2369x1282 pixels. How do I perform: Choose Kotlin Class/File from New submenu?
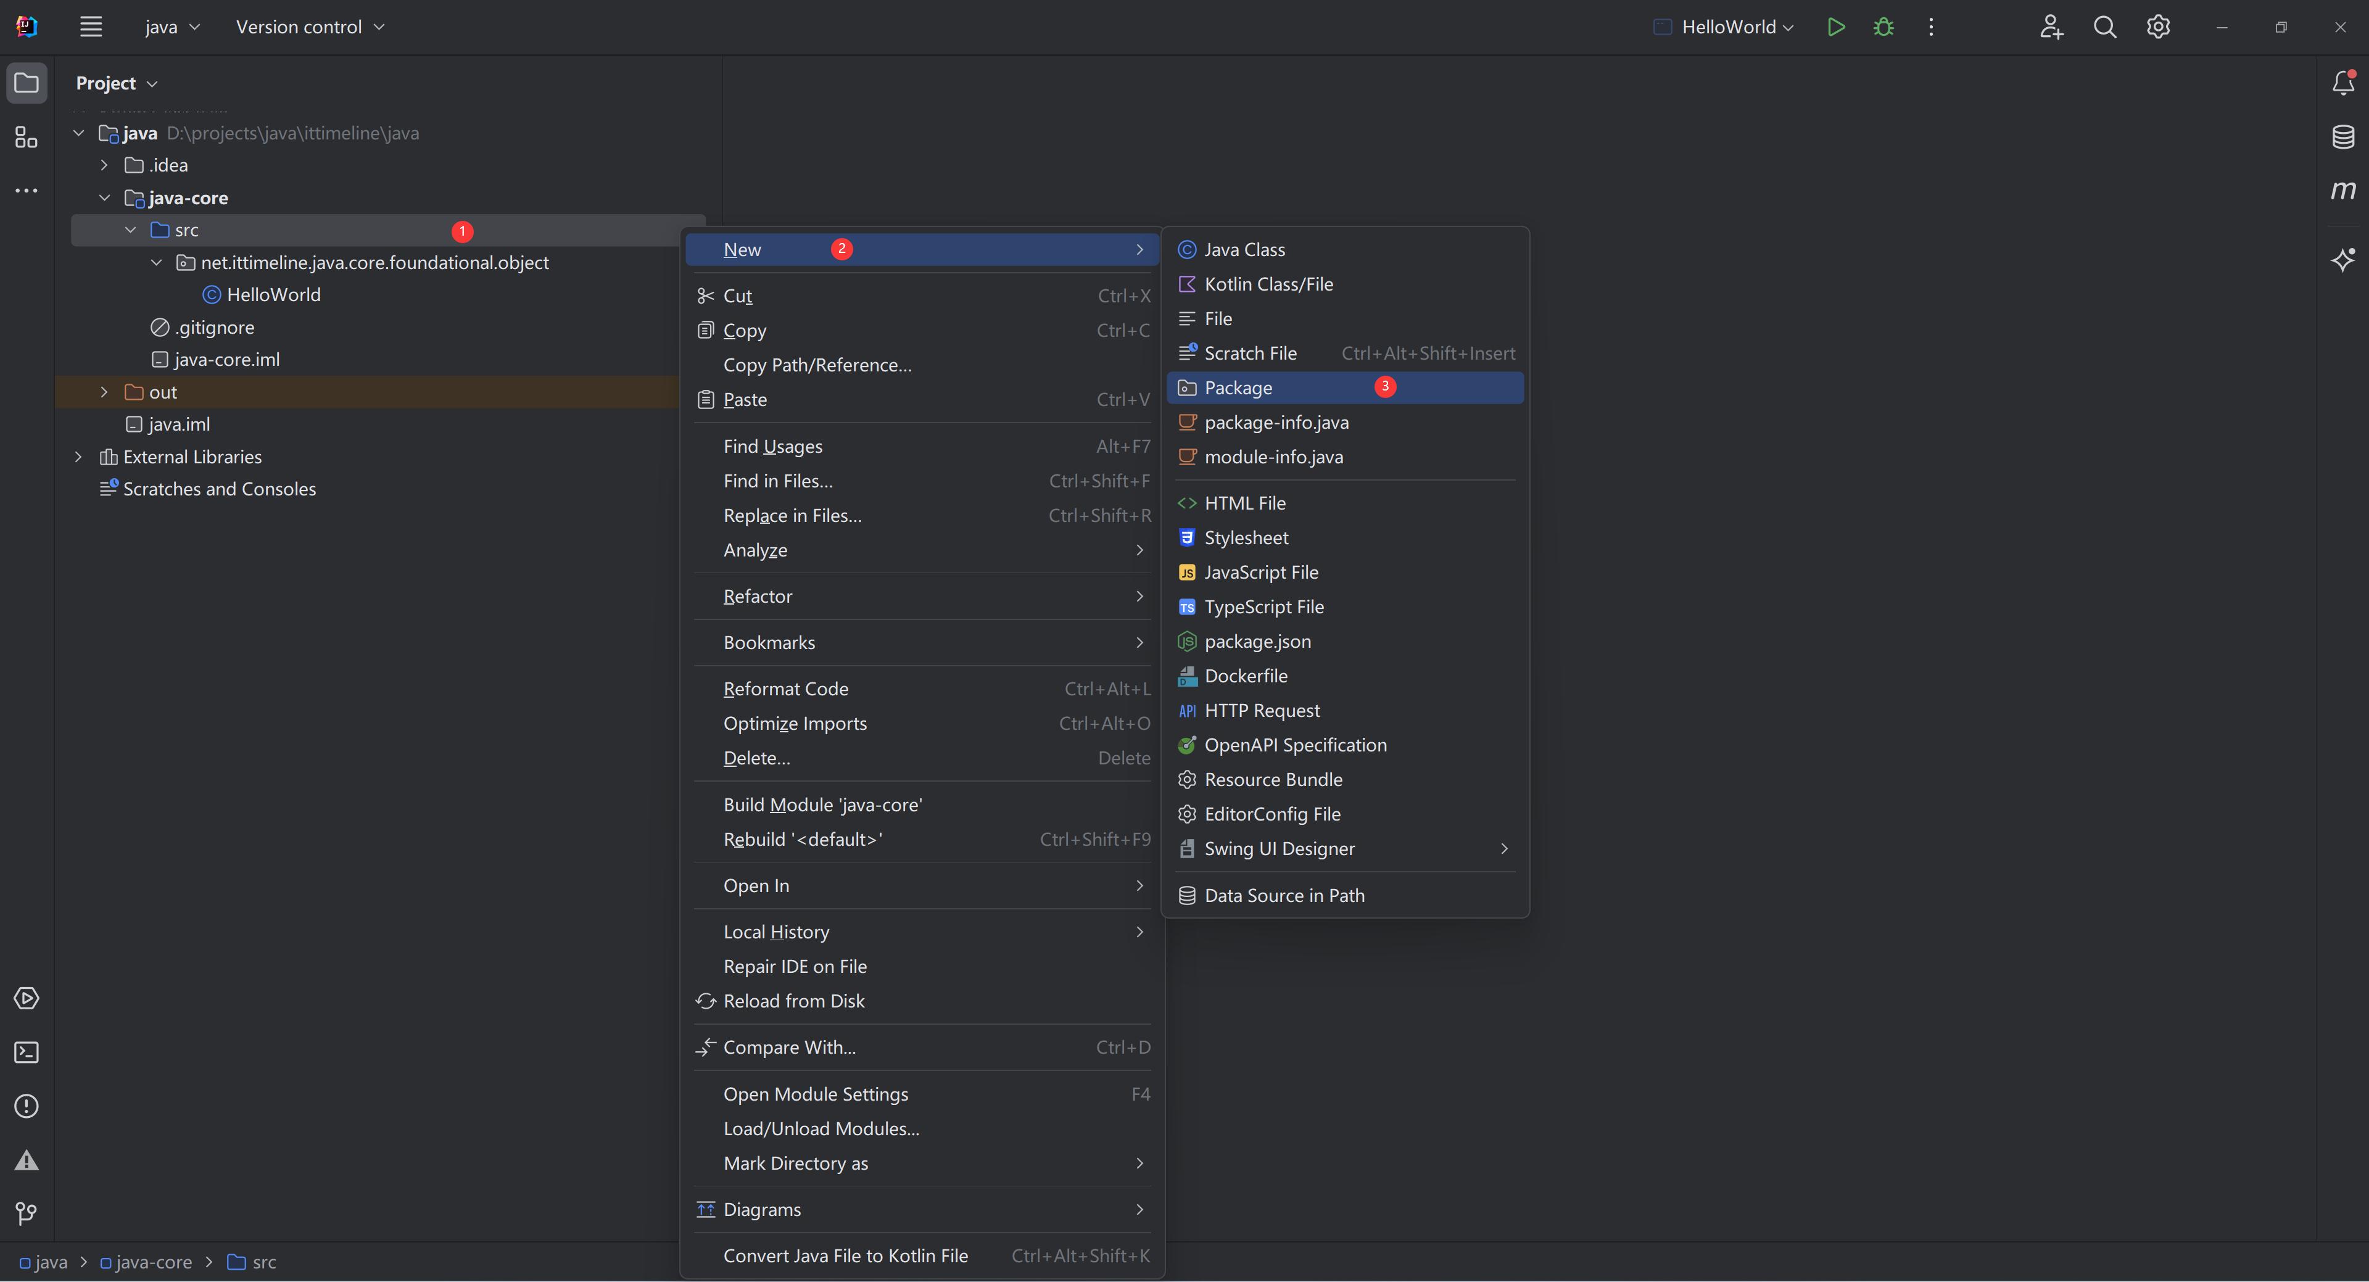click(x=1344, y=284)
